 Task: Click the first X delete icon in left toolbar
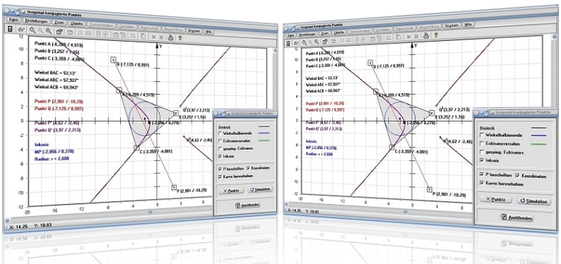tap(153, 37)
